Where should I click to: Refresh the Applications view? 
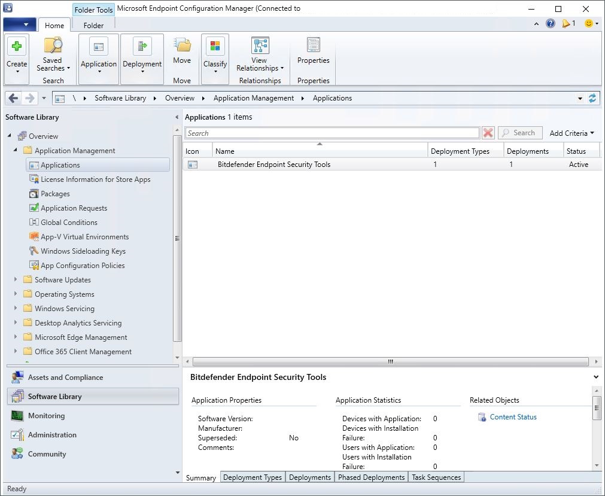point(592,98)
